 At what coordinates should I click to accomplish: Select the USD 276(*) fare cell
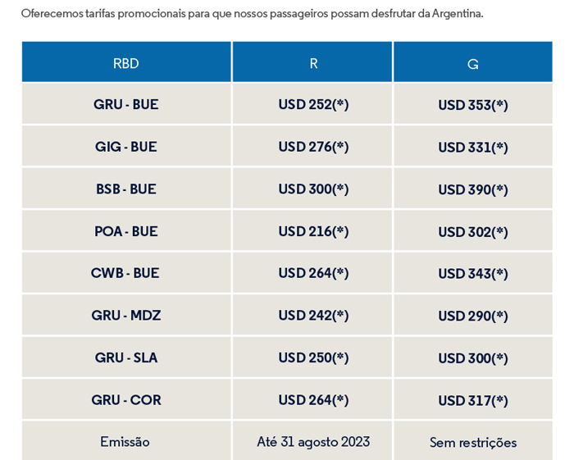tap(312, 146)
